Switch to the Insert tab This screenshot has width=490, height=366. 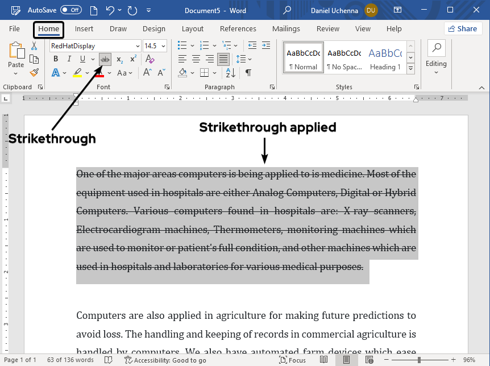(x=84, y=29)
